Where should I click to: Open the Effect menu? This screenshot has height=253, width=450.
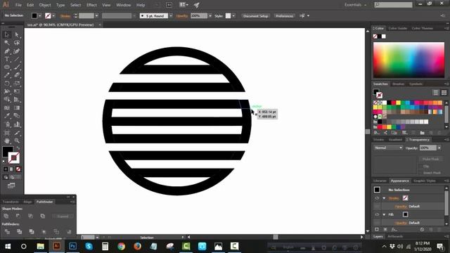(x=91, y=5)
